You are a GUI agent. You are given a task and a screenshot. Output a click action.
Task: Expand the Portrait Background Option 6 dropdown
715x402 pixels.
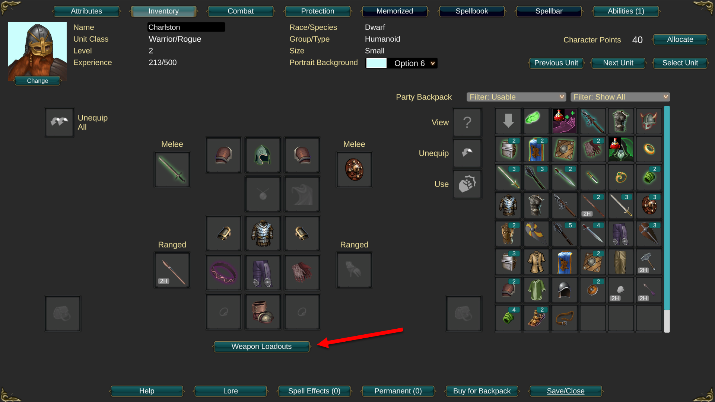click(x=412, y=63)
